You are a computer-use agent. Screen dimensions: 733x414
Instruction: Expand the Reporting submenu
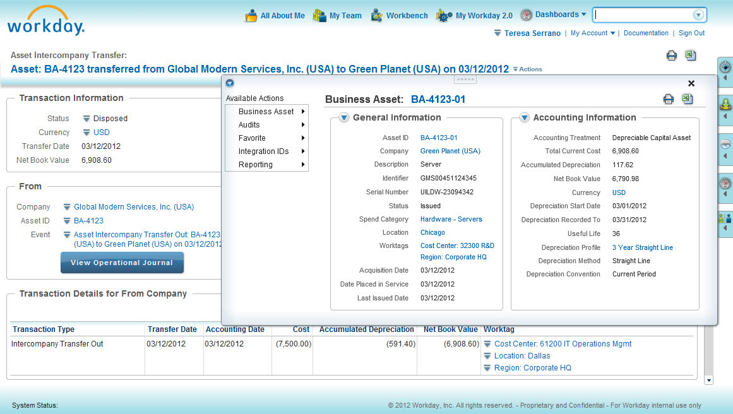tap(266, 165)
